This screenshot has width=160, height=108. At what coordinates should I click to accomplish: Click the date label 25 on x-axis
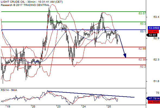tap(109, 107)
